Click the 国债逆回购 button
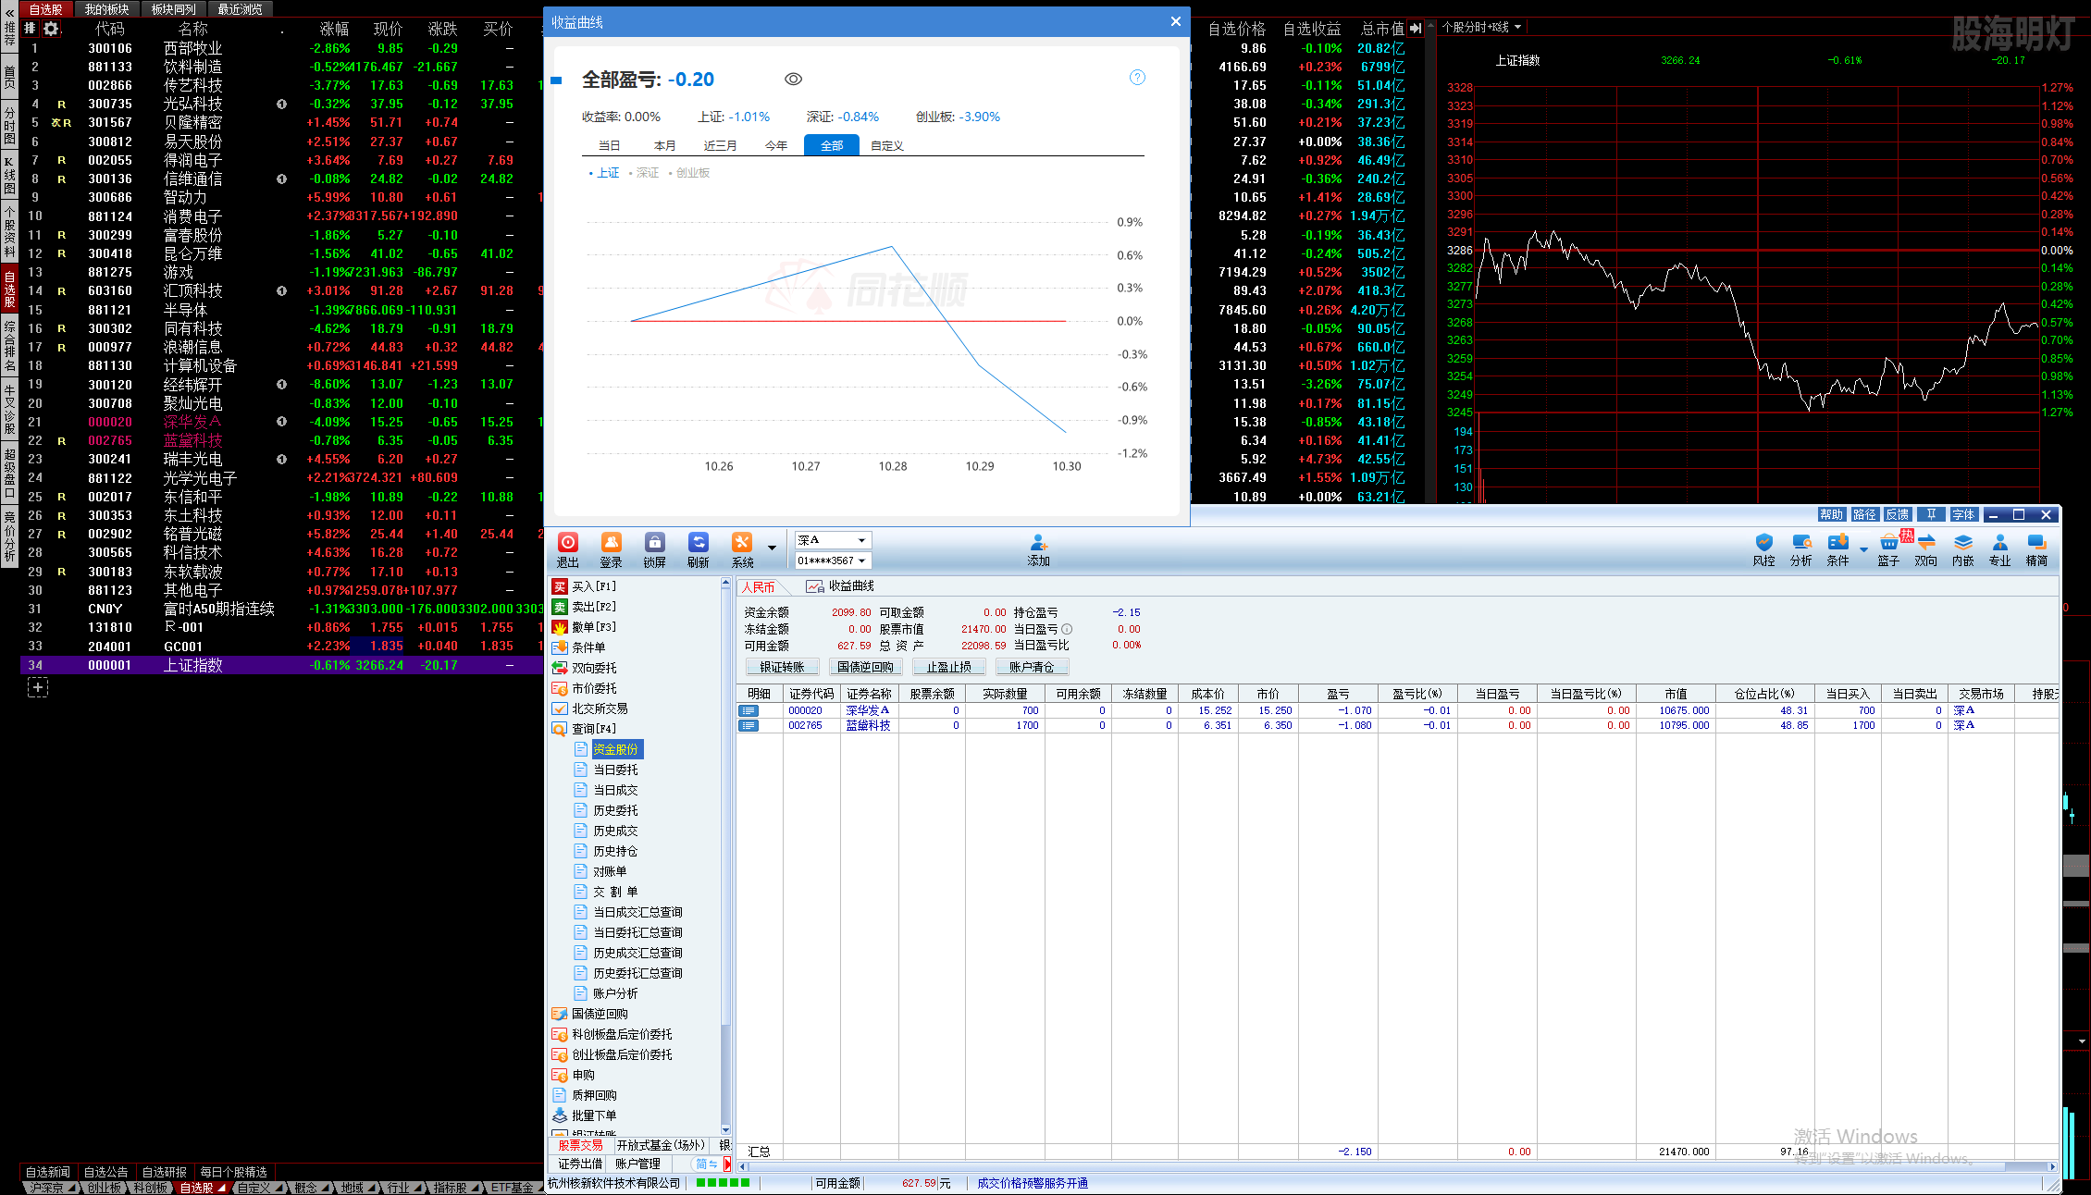Viewport: 2091px width, 1195px height. pos(865,667)
